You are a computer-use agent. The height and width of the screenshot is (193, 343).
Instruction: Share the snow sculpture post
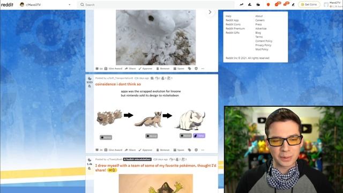pyautogui.click(x=130, y=69)
